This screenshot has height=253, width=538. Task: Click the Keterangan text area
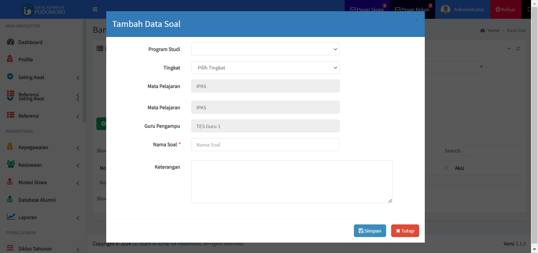[x=291, y=182]
